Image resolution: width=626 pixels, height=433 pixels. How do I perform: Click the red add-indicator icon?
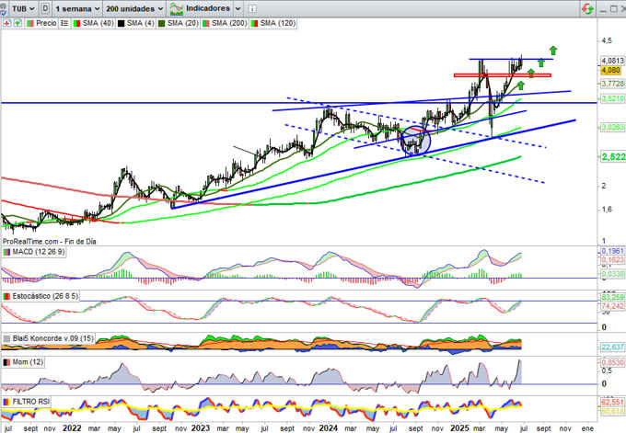(x=6, y=24)
